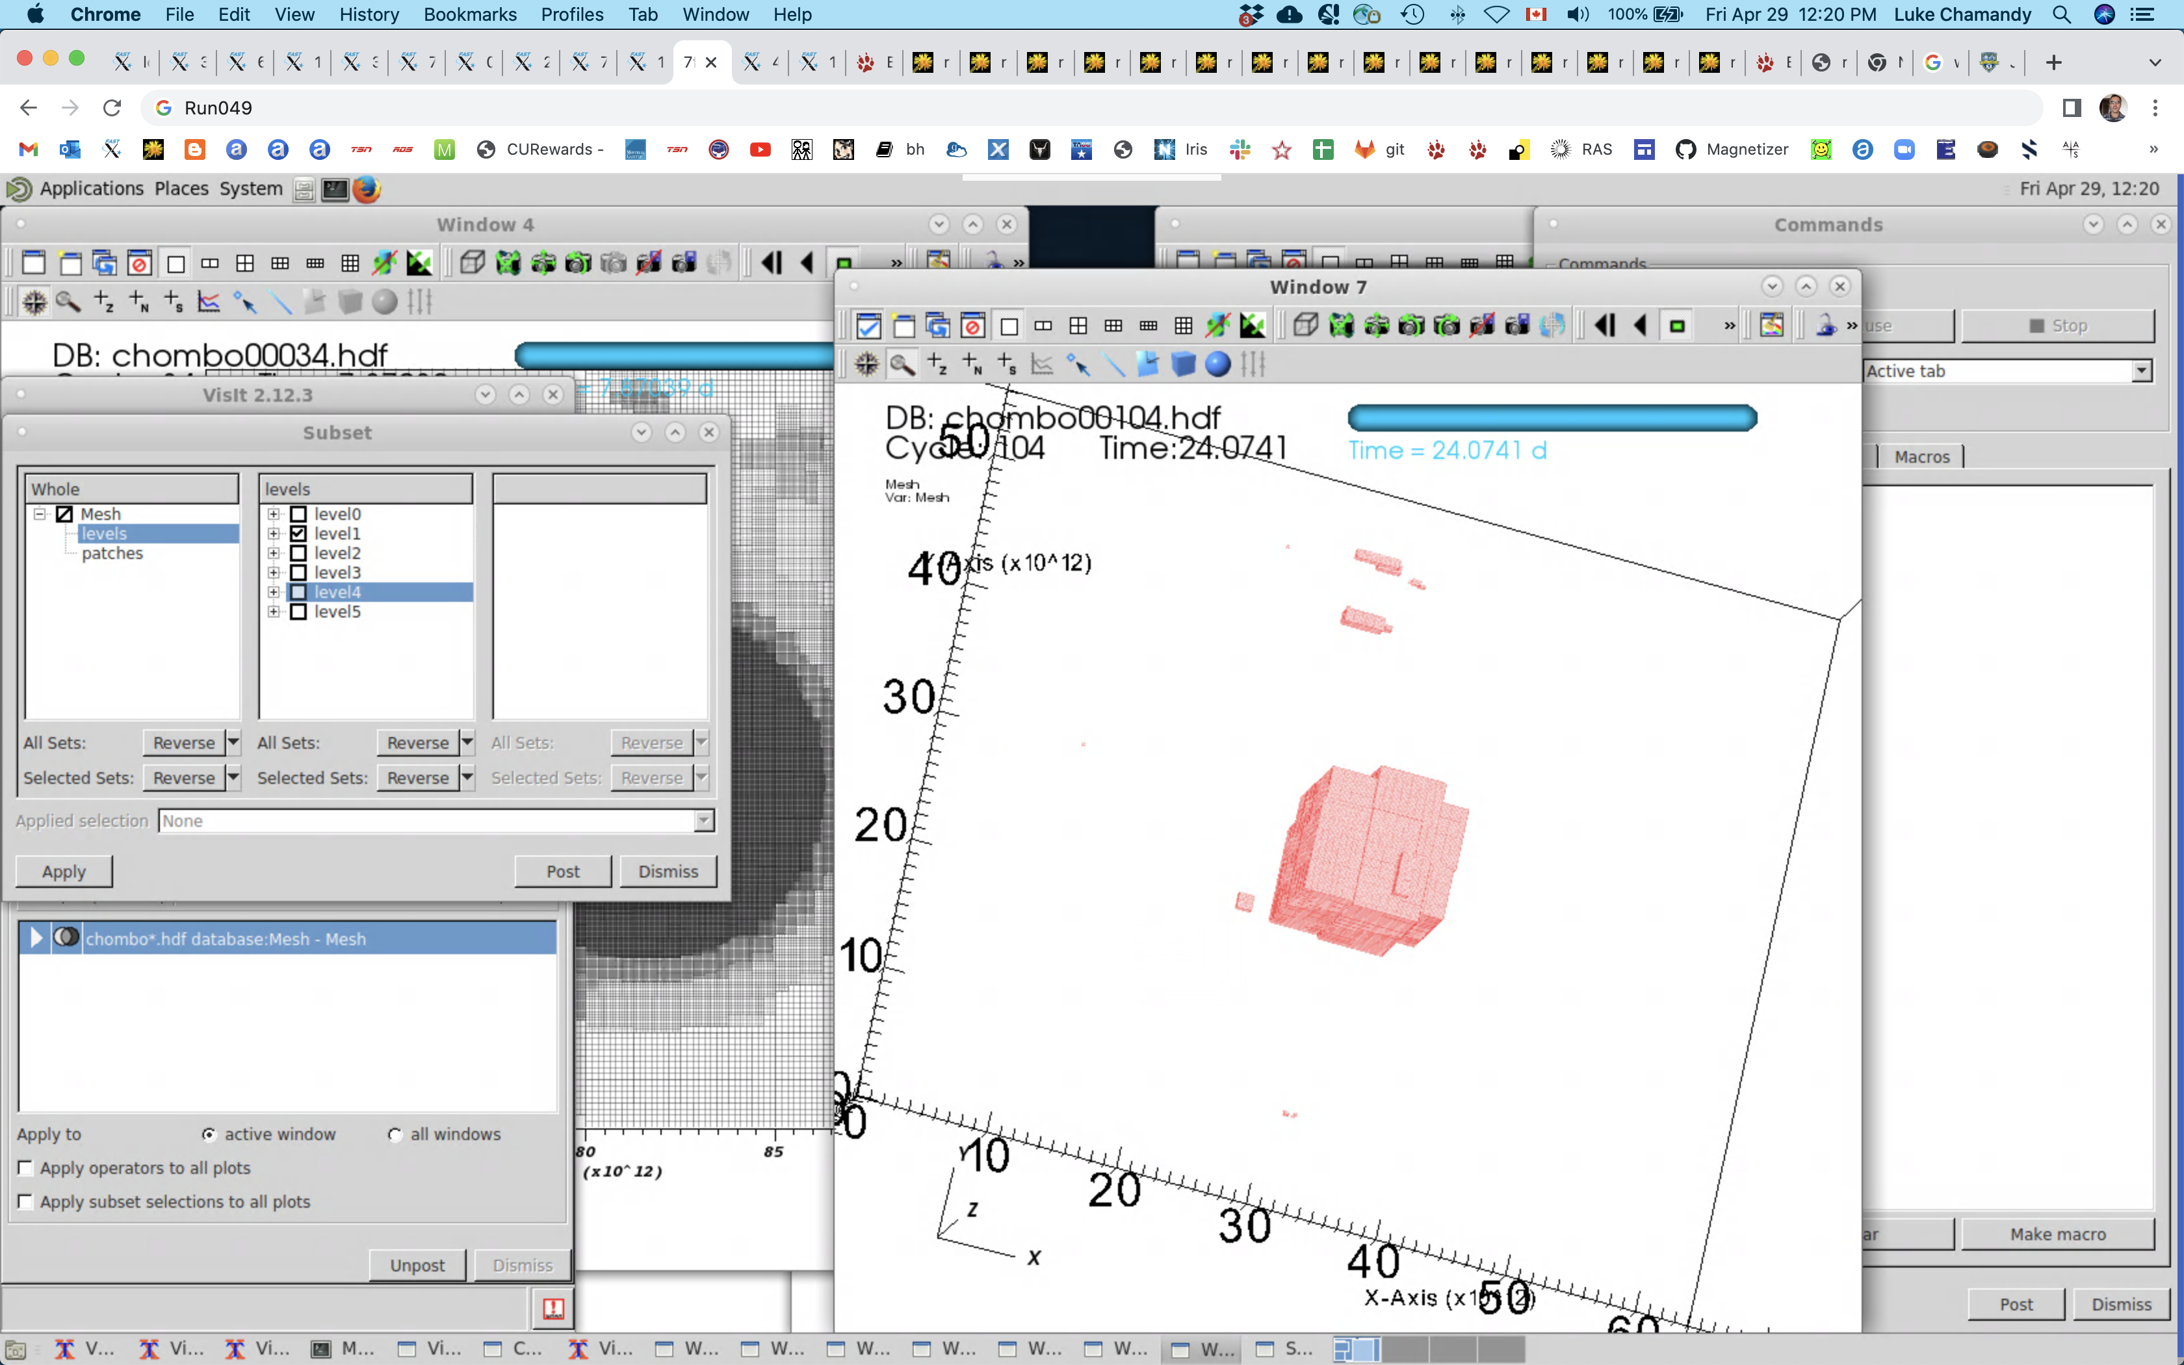The width and height of the screenshot is (2184, 1365).
Task: Select patches in the Whole tree
Action: (112, 553)
